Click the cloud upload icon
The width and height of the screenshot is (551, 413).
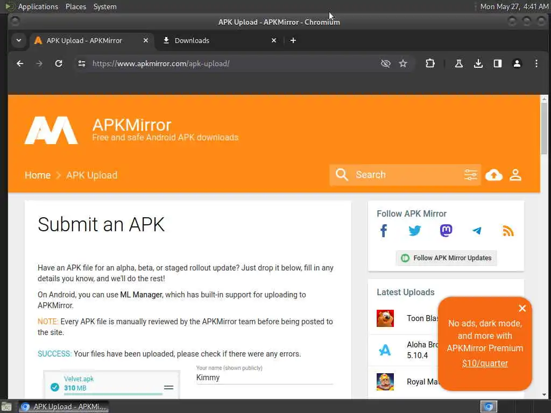click(x=494, y=175)
